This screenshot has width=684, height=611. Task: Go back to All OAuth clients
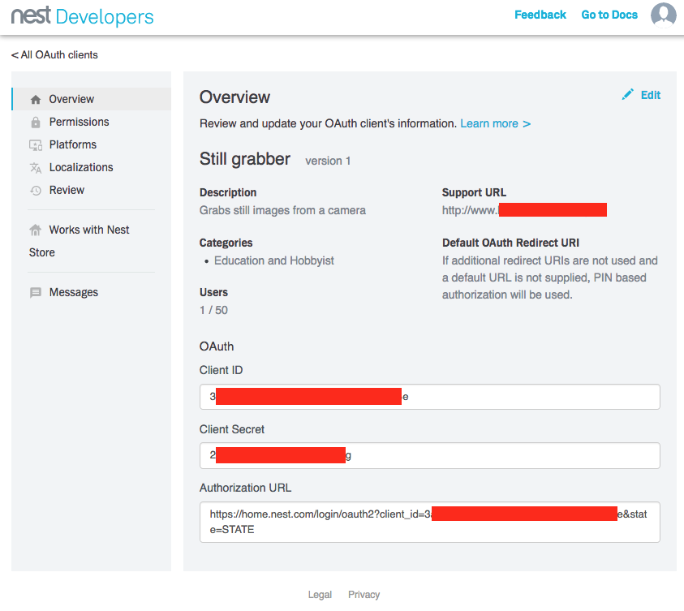54,55
